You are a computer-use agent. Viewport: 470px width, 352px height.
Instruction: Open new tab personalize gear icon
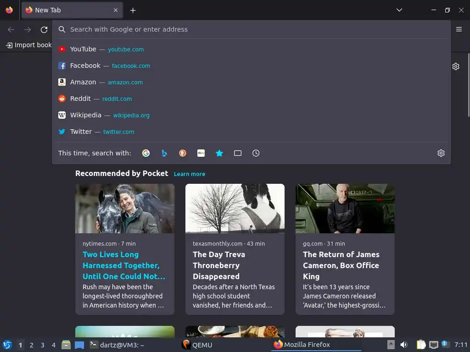pos(456,66)
